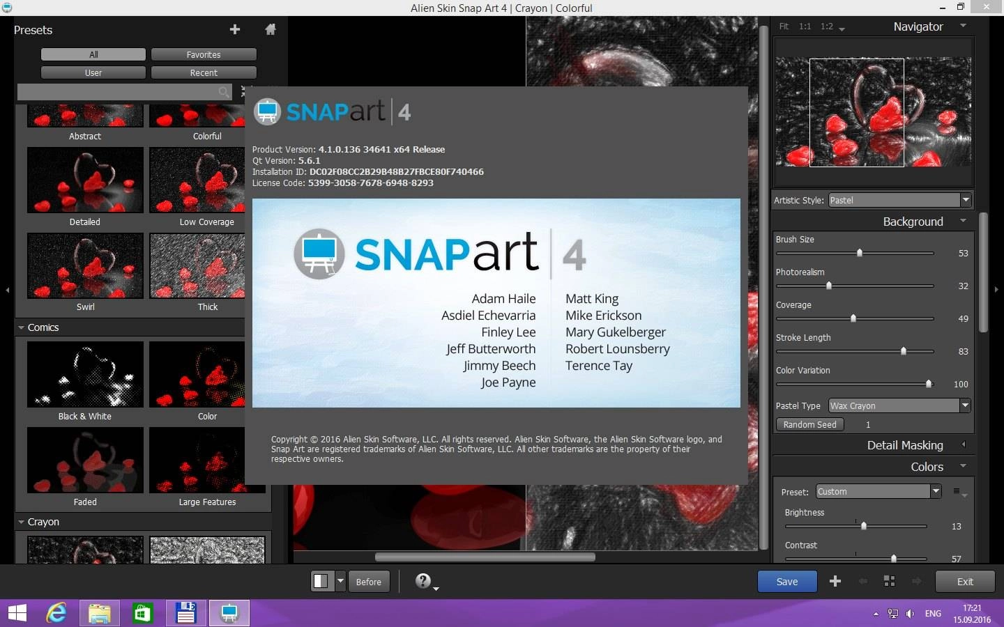
Task: Open the volume tray icon
Action: (910, 614)
